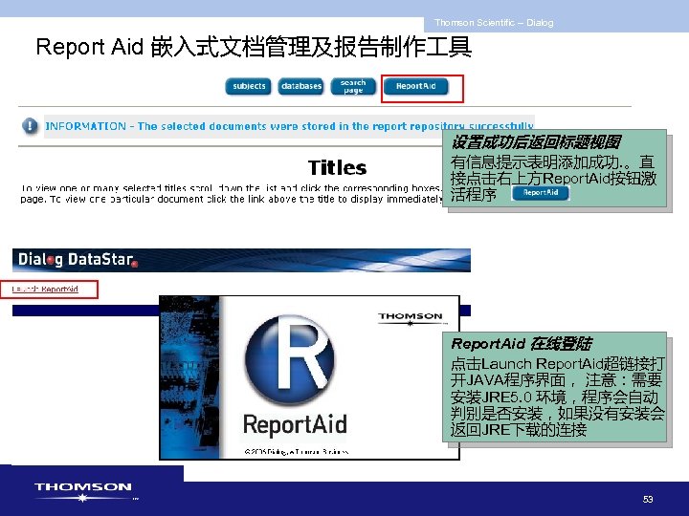Click the Thomson logo on ReportAid splash
This screenshot has width=689, height=516.
pos(411,318)
